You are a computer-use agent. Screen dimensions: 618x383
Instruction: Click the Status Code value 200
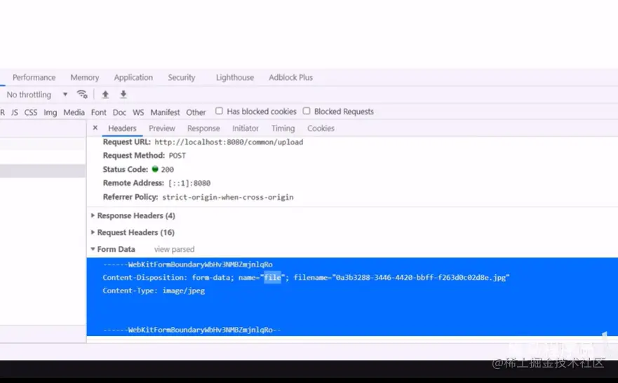tap(168, 170)
